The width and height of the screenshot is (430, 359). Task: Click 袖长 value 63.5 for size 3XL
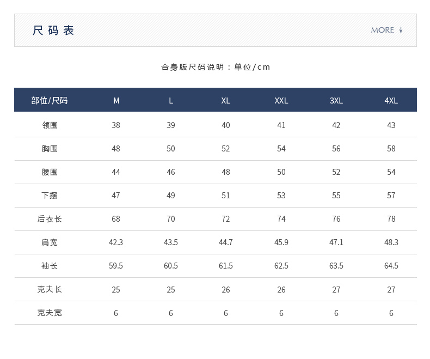point(336,266)
